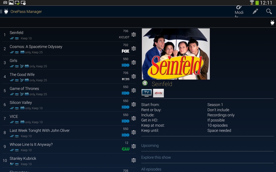
Task: Tap the CW logo on Whose Line row
Action: (x=126, y=149)
